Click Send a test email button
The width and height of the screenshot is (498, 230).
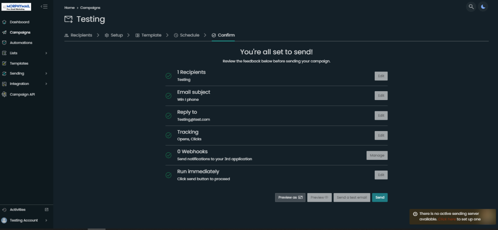click(x=352, y=197)
